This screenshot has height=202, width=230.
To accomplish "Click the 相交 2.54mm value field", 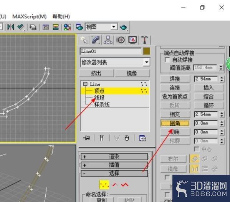I will tap(206, 114).
